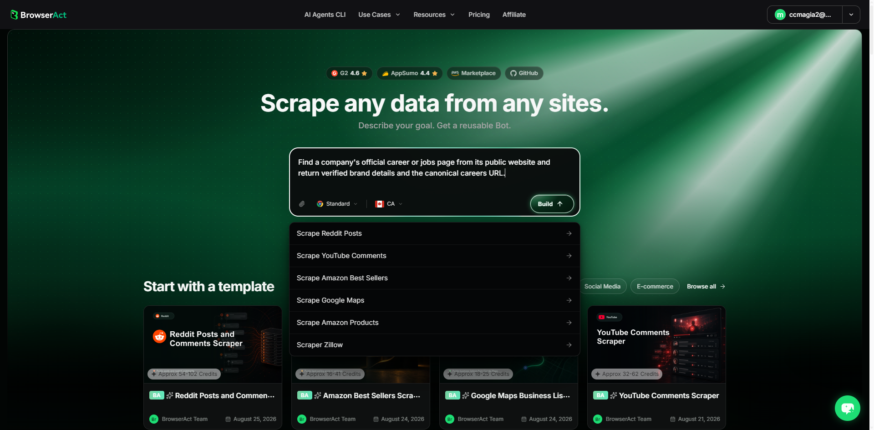Click BA badge on Google Maps card
Screen dimensions: 874x430
click(452, 395)
